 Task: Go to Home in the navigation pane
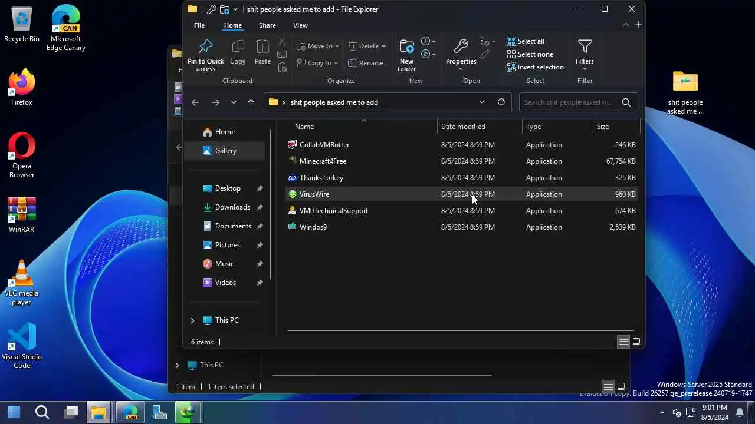click(225, 132)
